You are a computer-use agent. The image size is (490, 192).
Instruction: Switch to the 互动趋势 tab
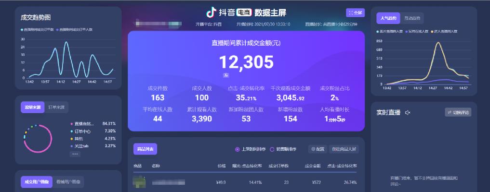412,18
